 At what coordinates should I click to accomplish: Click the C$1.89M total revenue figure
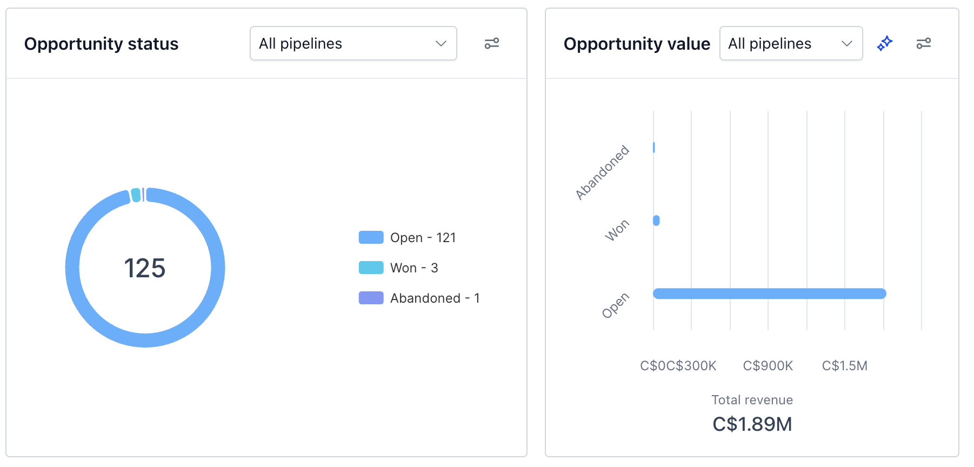(752, 424)
